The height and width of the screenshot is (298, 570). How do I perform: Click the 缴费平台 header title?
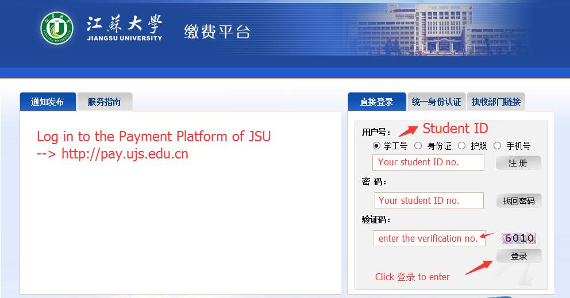click(x=217, y=32)
